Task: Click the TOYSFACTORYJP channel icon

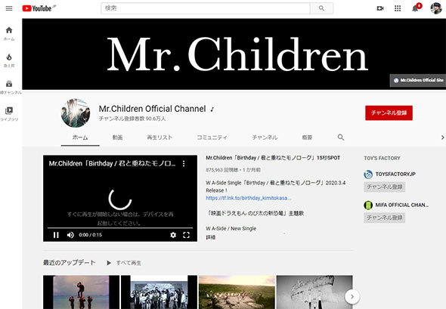Action: [368, 174]
